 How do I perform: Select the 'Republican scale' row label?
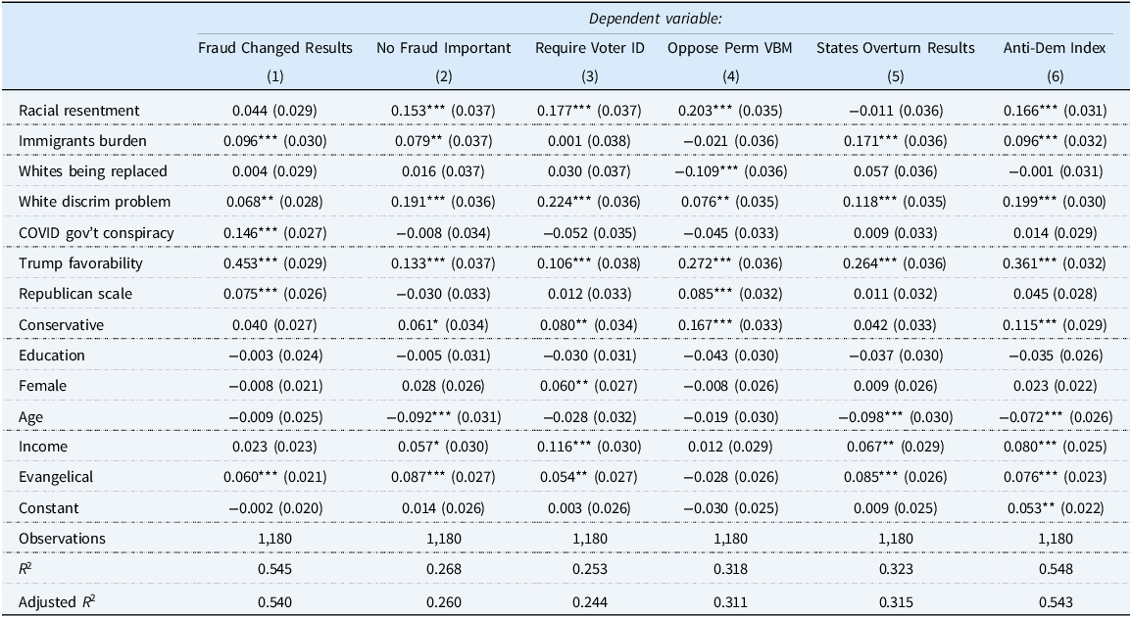click(x=74, y=294)
